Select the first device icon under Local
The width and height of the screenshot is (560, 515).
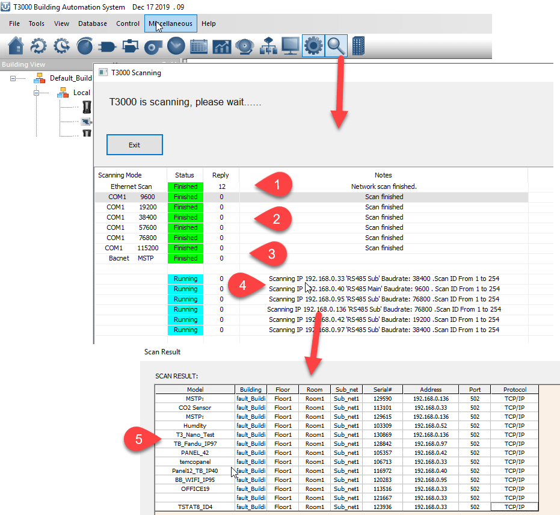(x=87, y=106)
